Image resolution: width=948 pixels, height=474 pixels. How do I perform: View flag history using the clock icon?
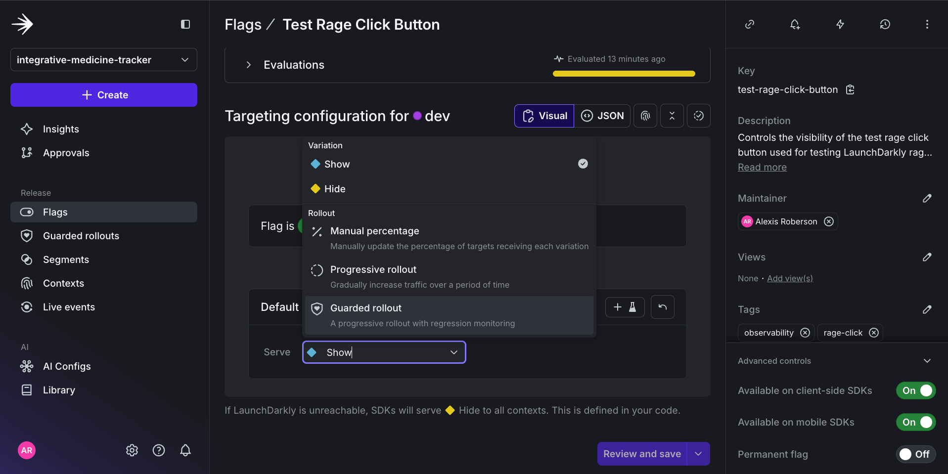(x=885, y=24)
